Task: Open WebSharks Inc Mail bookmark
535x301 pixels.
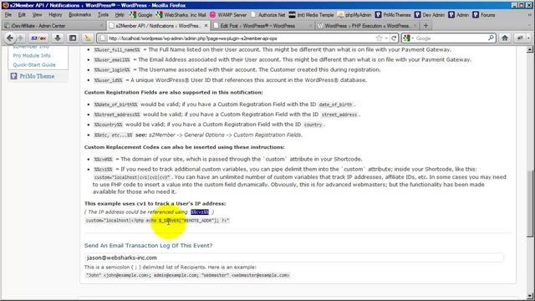Action: click(x=181, y=15)
